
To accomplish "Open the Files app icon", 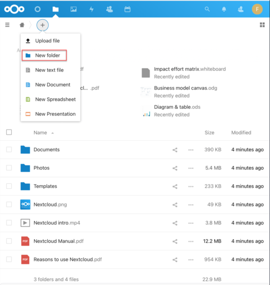I will pos(55,9).
